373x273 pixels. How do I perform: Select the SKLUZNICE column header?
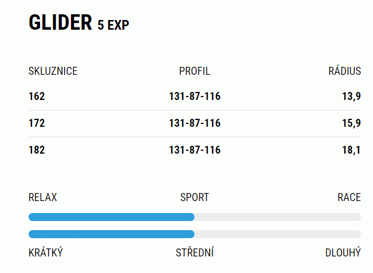[53, 71]
